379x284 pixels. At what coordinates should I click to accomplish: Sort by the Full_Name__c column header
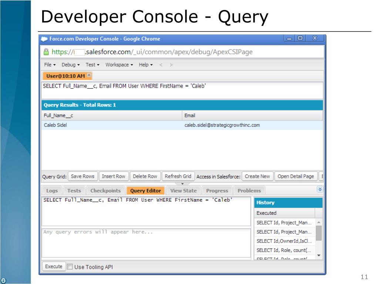coord(112,115)
